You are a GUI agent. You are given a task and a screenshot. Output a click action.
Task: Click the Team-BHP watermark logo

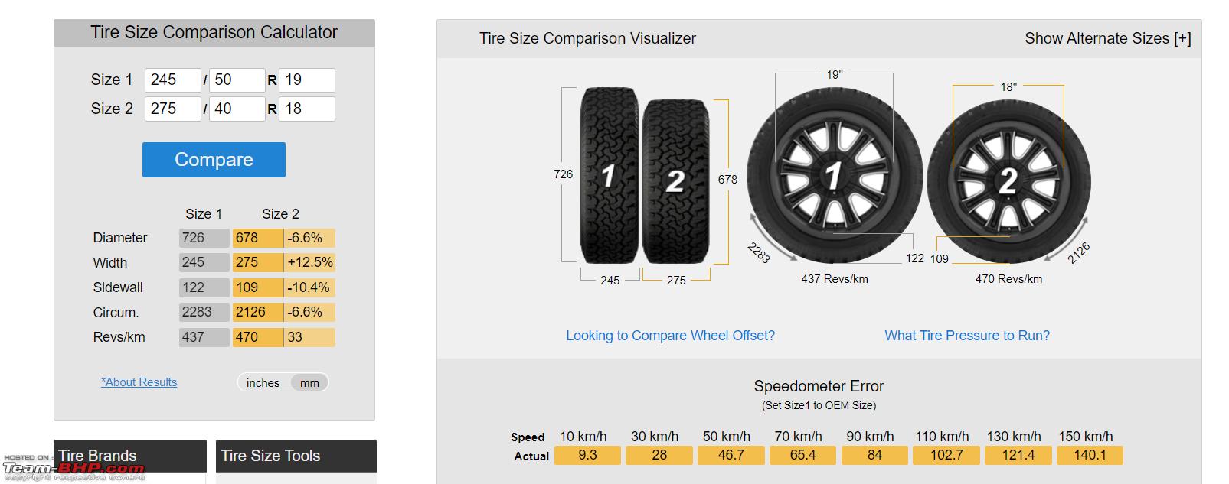(x=74, y=468)
